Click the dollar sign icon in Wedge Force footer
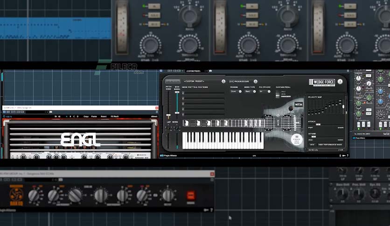The width and height of the screenshot is (390, 226). (340, 155)
